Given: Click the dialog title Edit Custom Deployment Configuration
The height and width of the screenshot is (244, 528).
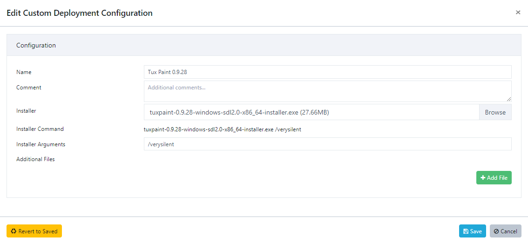Looking at the screenshot, I should click(80, 13).
